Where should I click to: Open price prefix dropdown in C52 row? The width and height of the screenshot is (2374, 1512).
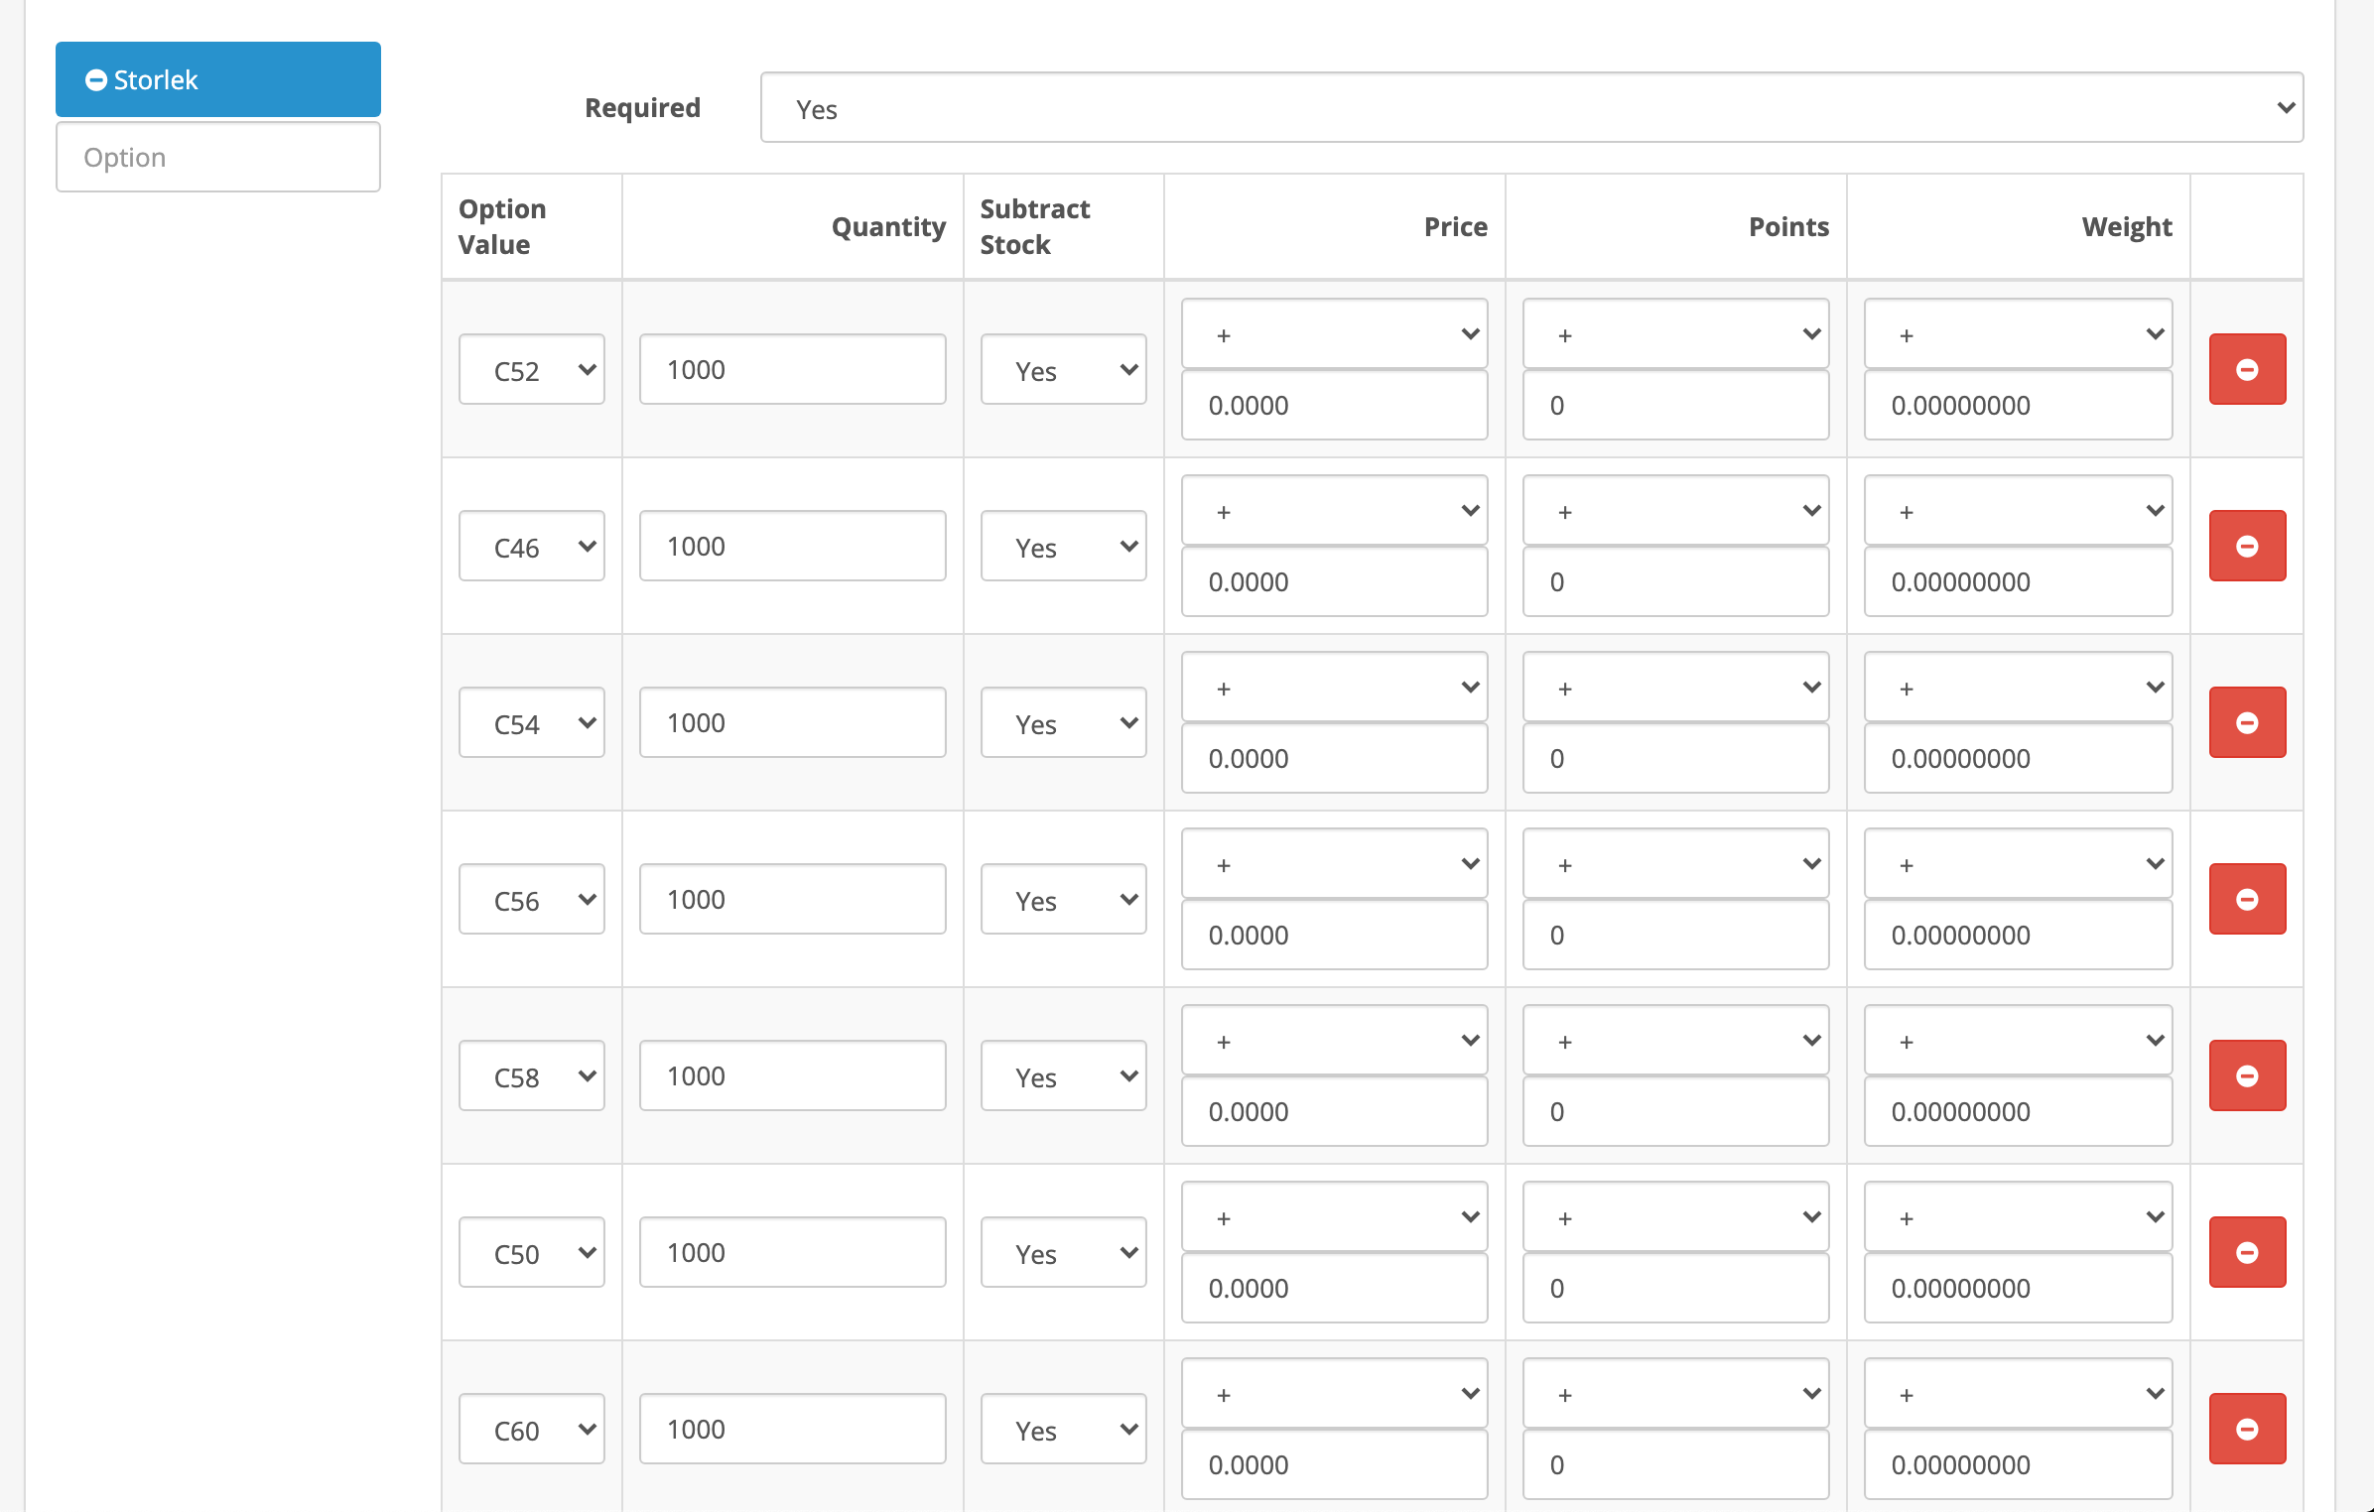click(1335, 333)
